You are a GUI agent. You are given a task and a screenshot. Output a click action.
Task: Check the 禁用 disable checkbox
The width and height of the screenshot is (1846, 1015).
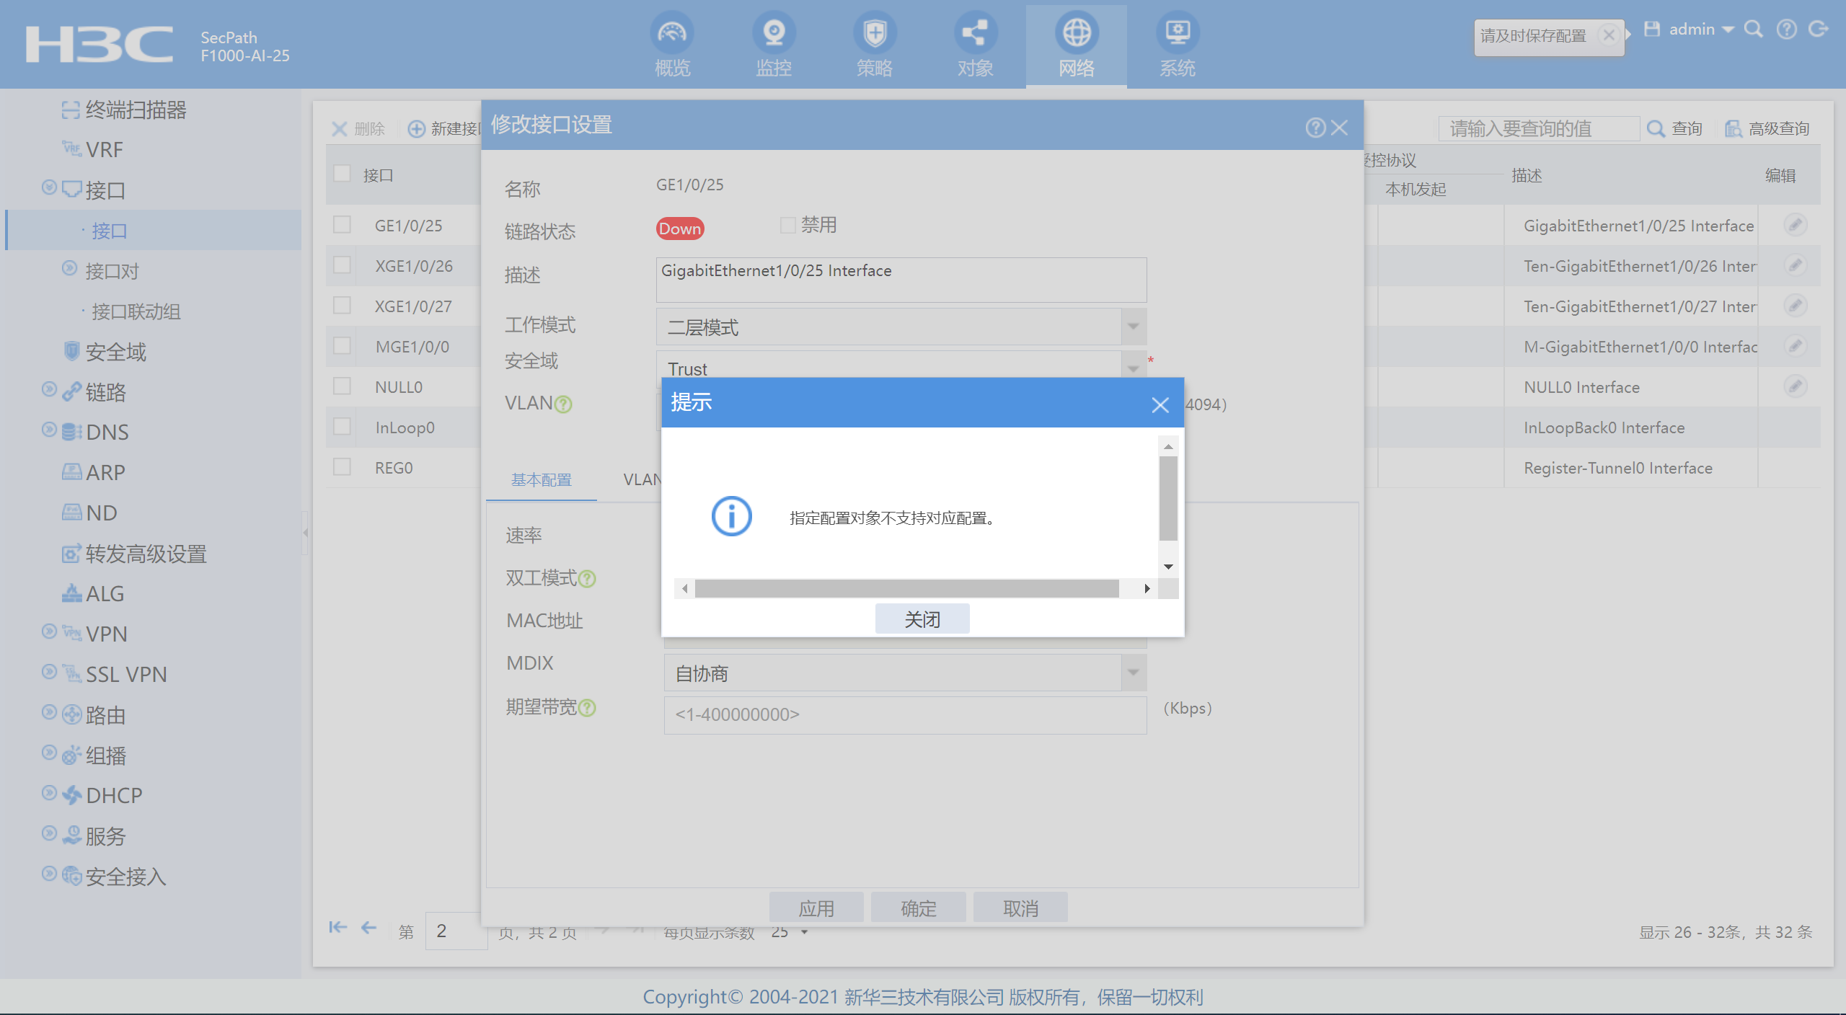pyautogui.click(x=788, y=225)
